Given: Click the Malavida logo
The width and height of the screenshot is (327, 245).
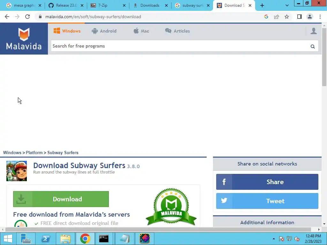Looking at the screenshot, I should pyautogui.click(x=24, y=39).
